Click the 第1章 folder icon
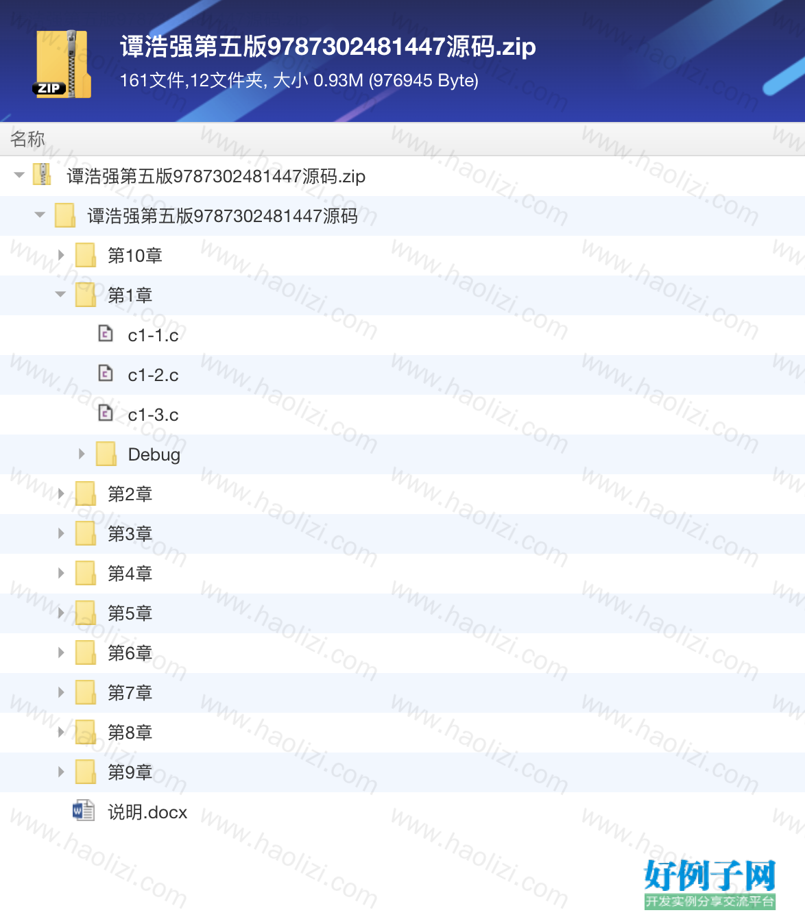Image resolution: width=805 pixels, height=917 pixels. [86, 295]
